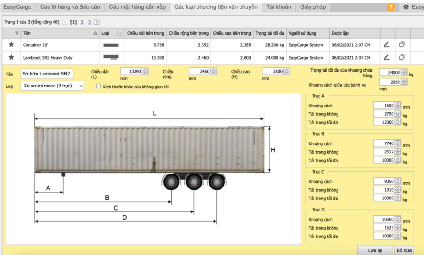Click the settings gear icon in the top bar

click(406, 7)
